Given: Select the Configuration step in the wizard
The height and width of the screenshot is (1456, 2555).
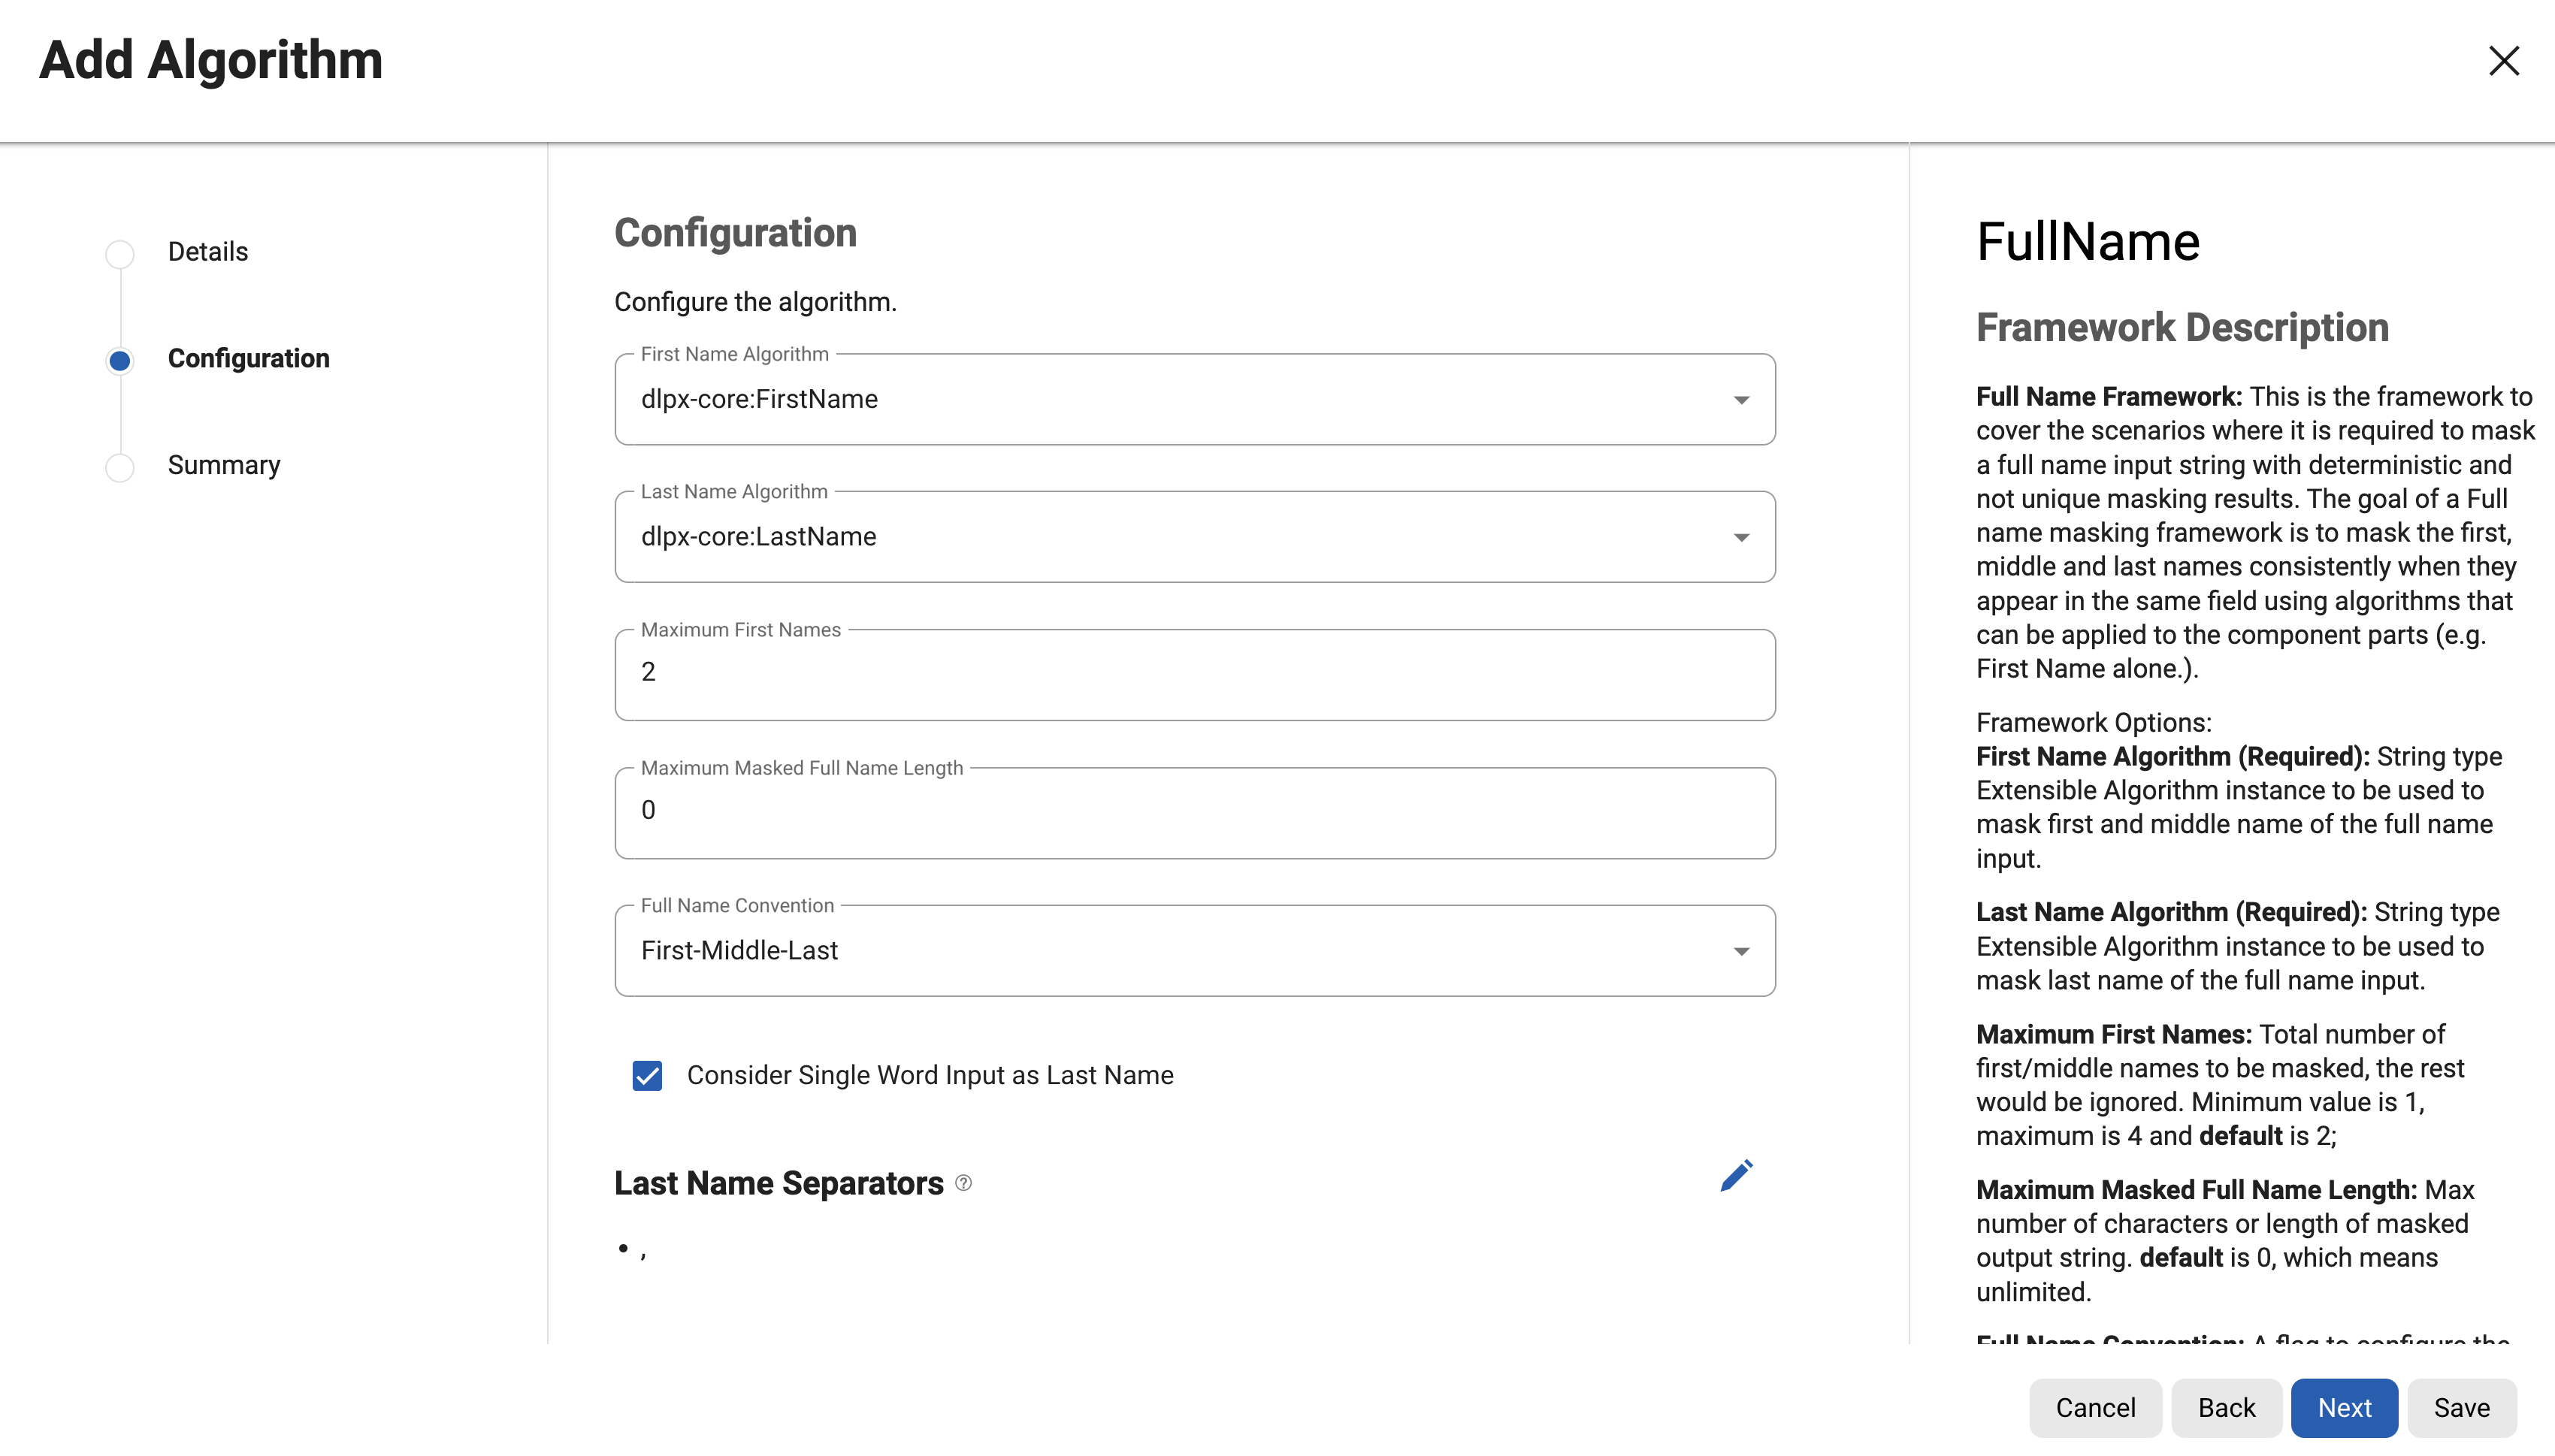Looking at the screenshot, I should click(x=248, y=359).
